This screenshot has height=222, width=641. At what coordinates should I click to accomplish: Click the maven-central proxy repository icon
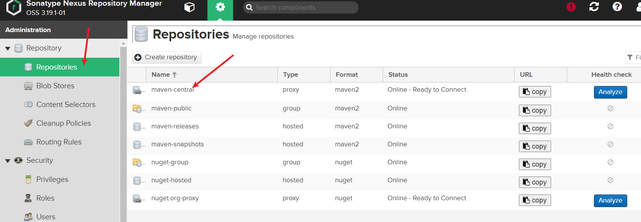[x=137, y=90]
